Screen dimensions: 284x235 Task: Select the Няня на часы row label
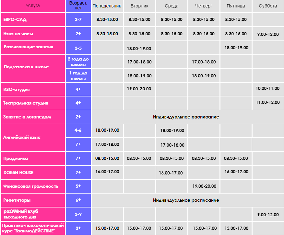click(33, 34)
